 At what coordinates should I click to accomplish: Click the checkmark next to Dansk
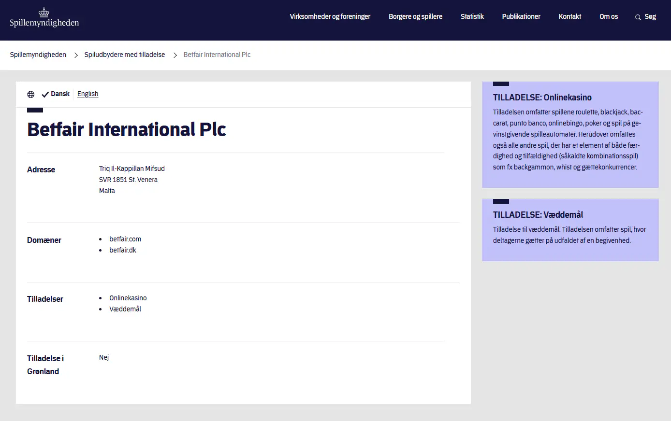[45, 94]
